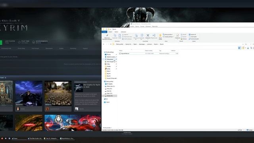Switch to Steam on the Windows taskbar
The height and width of the screenshot is (143, 254).
[19, 139]
